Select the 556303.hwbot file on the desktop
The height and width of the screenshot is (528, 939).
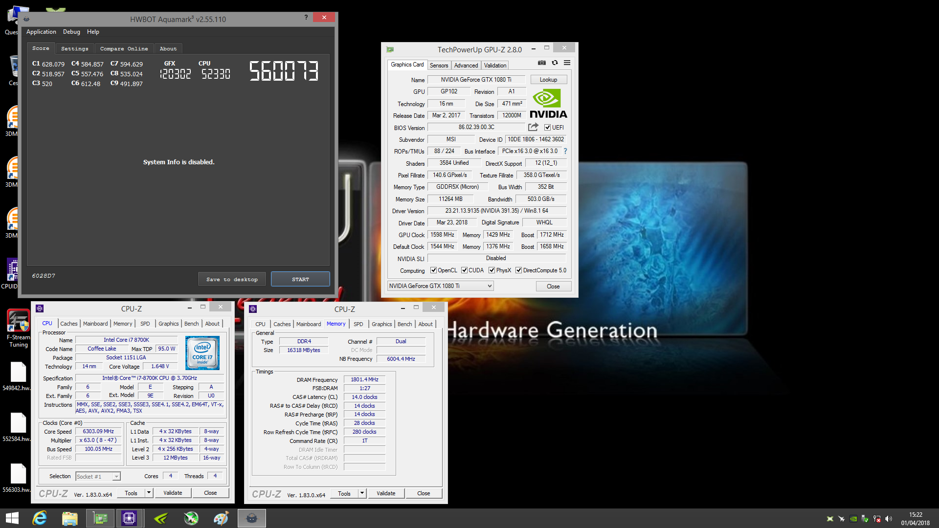pyautogui.click(x=18, y=478)
